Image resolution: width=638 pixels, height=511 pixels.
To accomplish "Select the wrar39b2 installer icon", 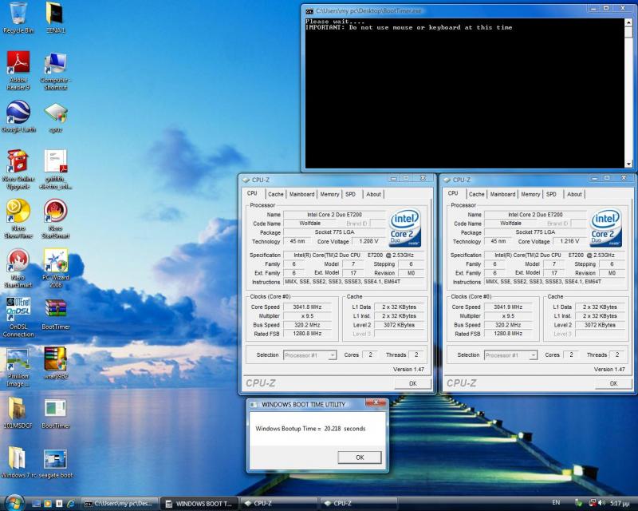I will tap(55, 363).
